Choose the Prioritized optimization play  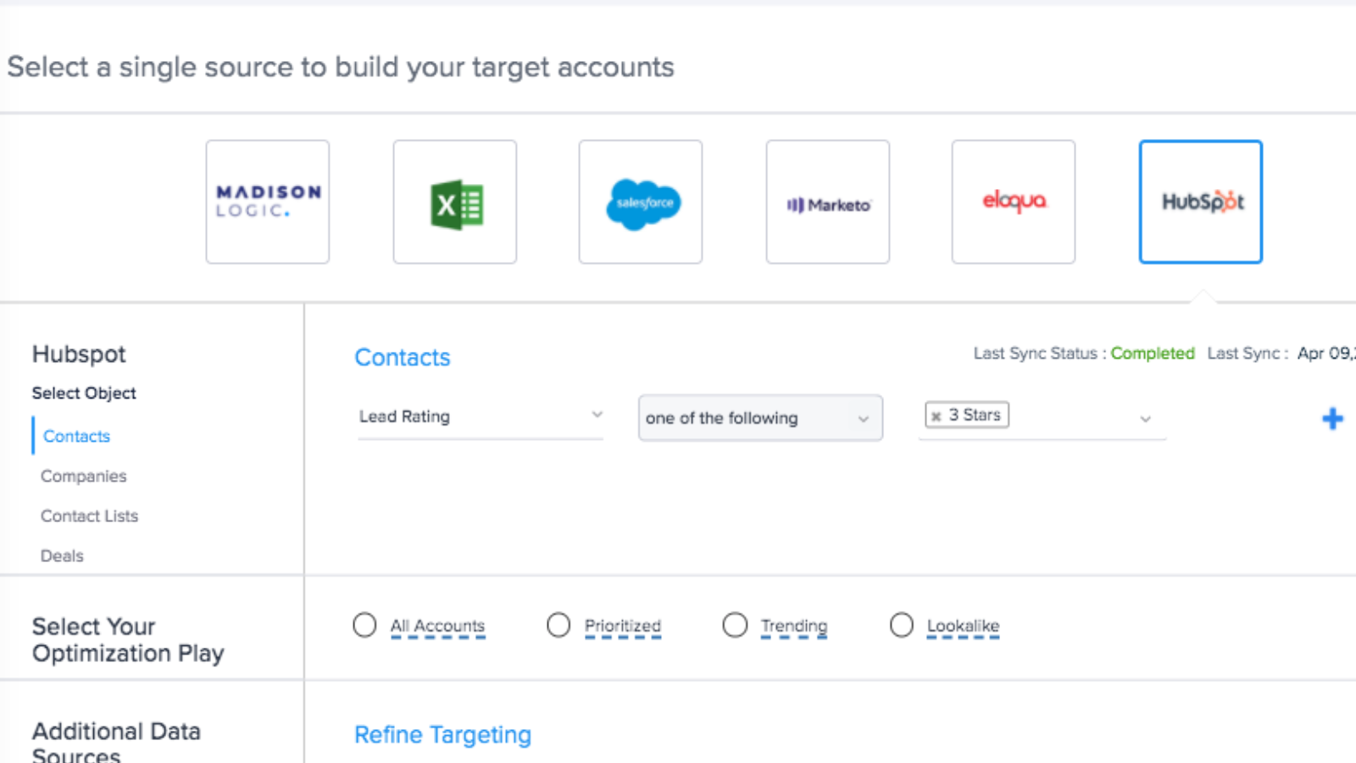559,625
